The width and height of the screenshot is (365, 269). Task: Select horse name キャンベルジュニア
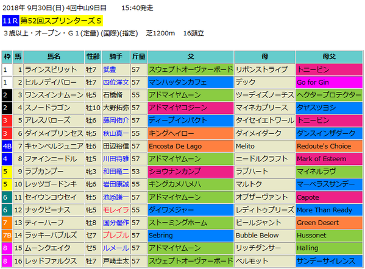[54, 146]
